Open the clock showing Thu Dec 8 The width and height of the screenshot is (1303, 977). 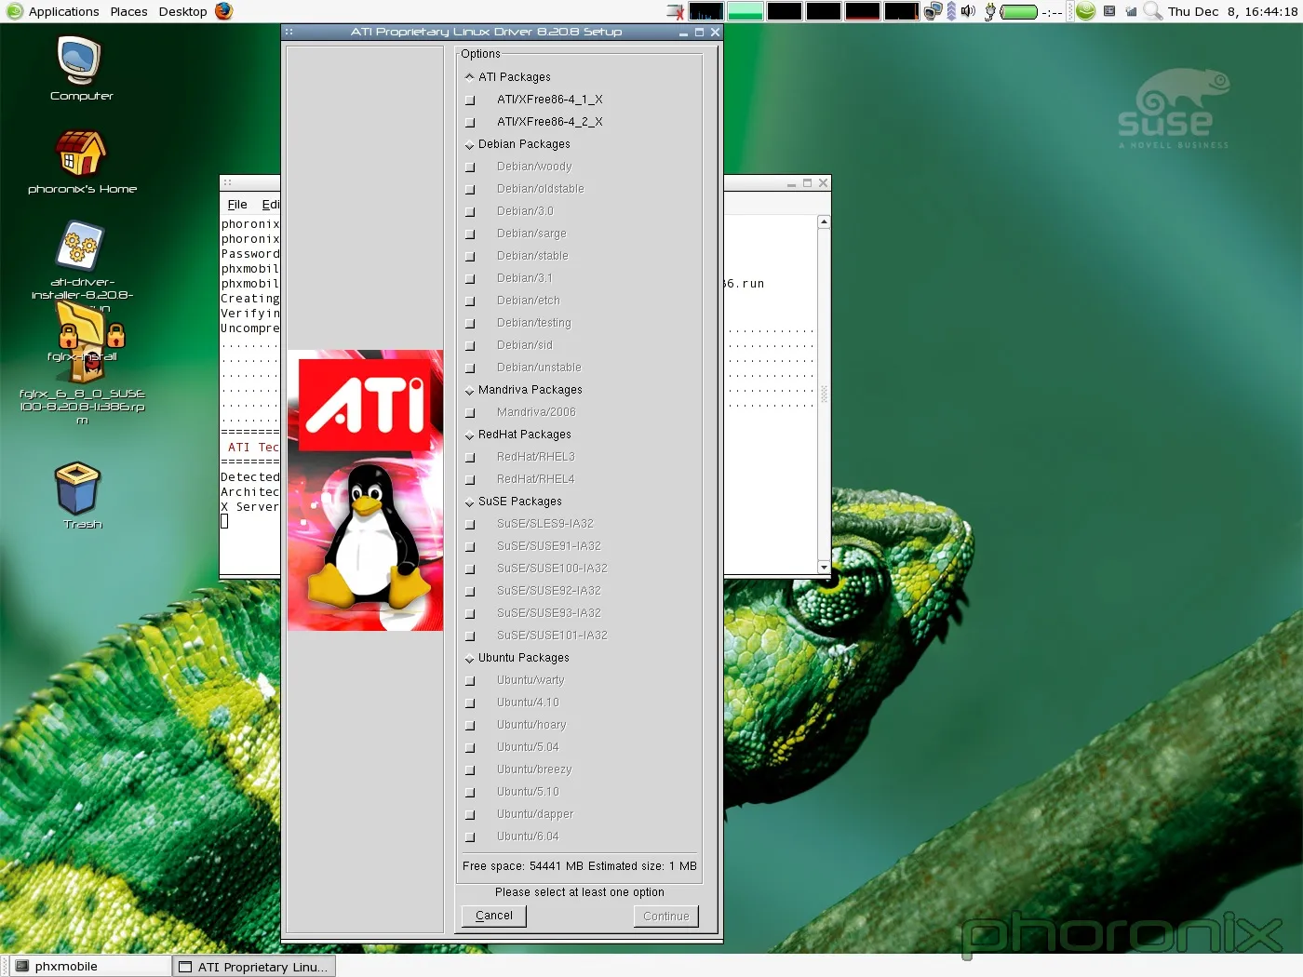(x=1232, y=11)
